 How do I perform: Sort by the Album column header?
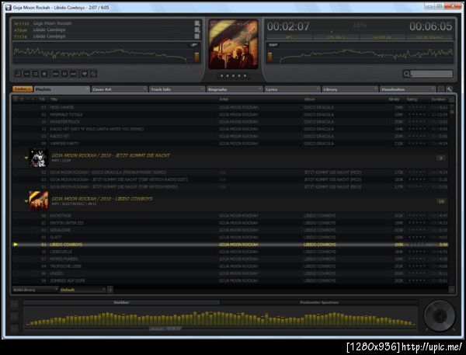pyautogui.click(x=309, y=99)
